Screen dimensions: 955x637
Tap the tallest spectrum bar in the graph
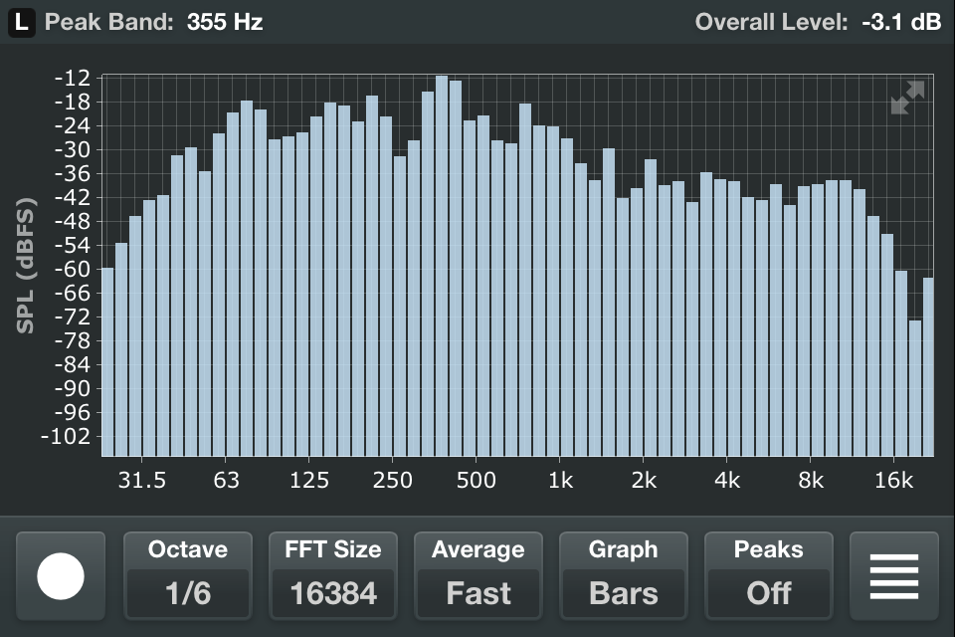pos(442,269)
